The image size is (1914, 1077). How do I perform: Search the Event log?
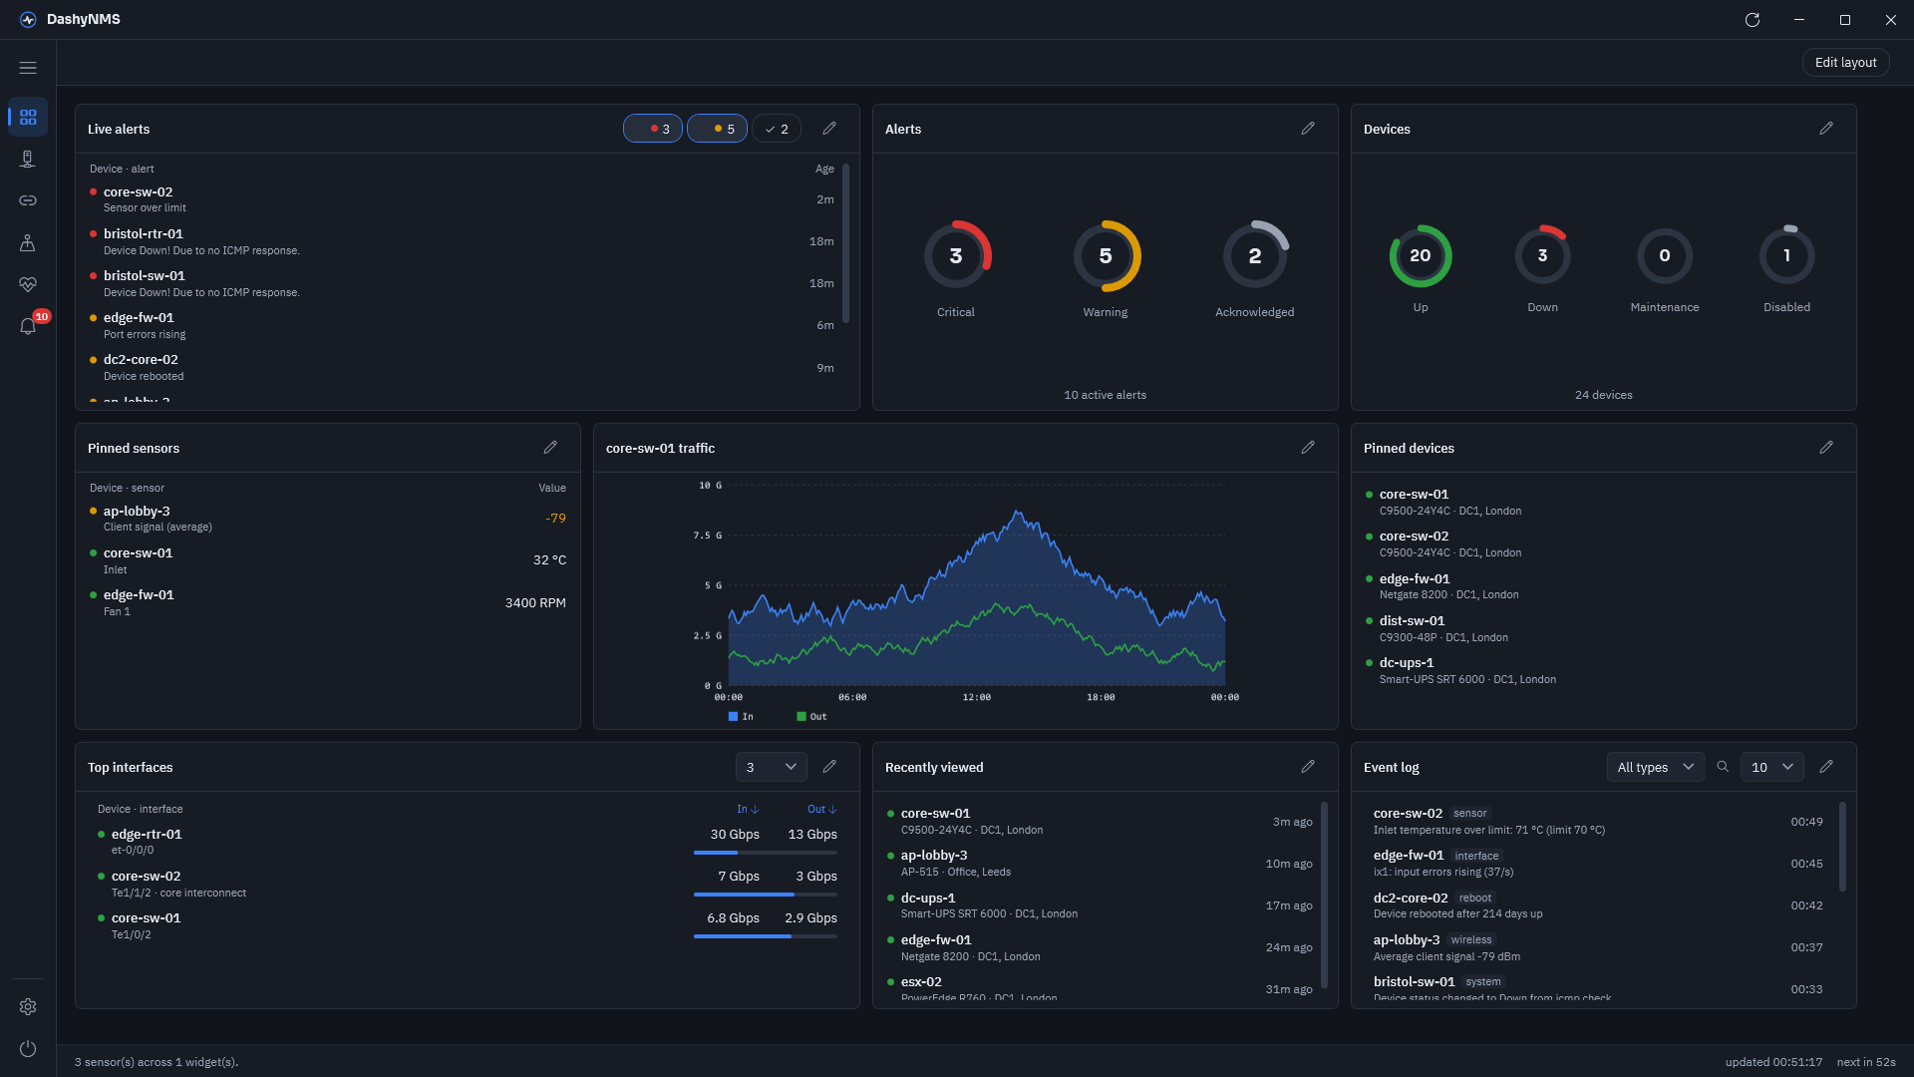point(1723,767)
